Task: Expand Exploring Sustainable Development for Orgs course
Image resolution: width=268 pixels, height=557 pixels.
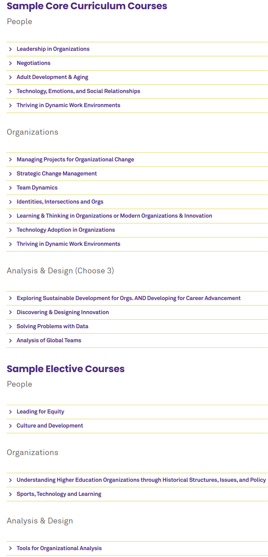Action: (128, 298)
